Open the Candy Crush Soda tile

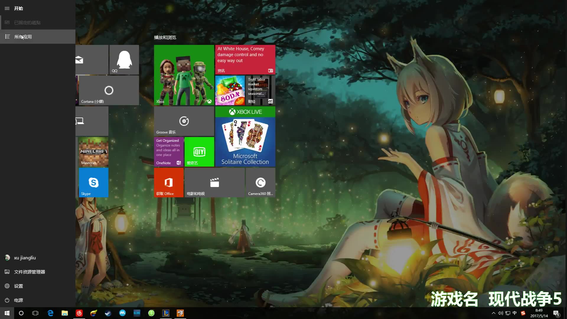230,90
